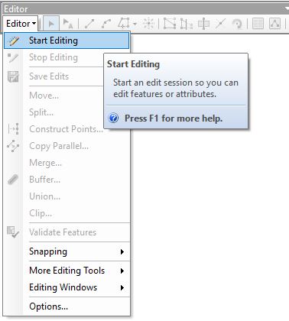The width and height of the screenshot is (289, 321).
Task: Pick the End Point Arc Segment icon
Action: tap(106, 24)
